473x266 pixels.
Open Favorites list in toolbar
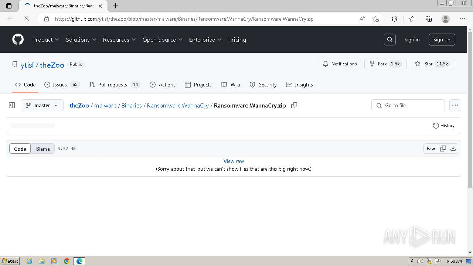[x=412, y=19]
